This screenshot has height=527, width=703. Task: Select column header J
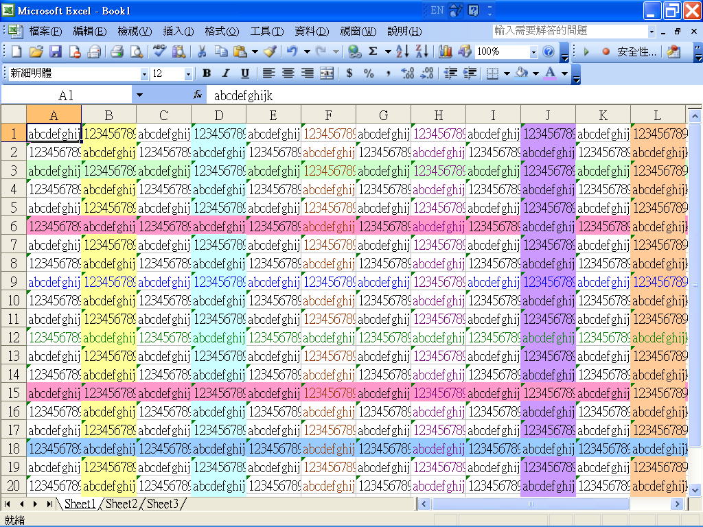548,115
